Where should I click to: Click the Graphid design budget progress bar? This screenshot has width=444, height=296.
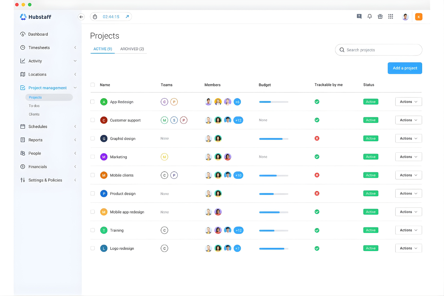(x=273, y=139)
